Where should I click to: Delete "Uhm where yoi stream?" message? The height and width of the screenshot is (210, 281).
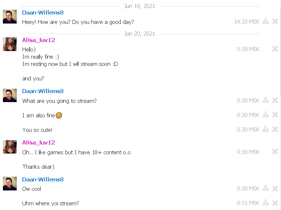pyautogui.click(x=275, y=203)
